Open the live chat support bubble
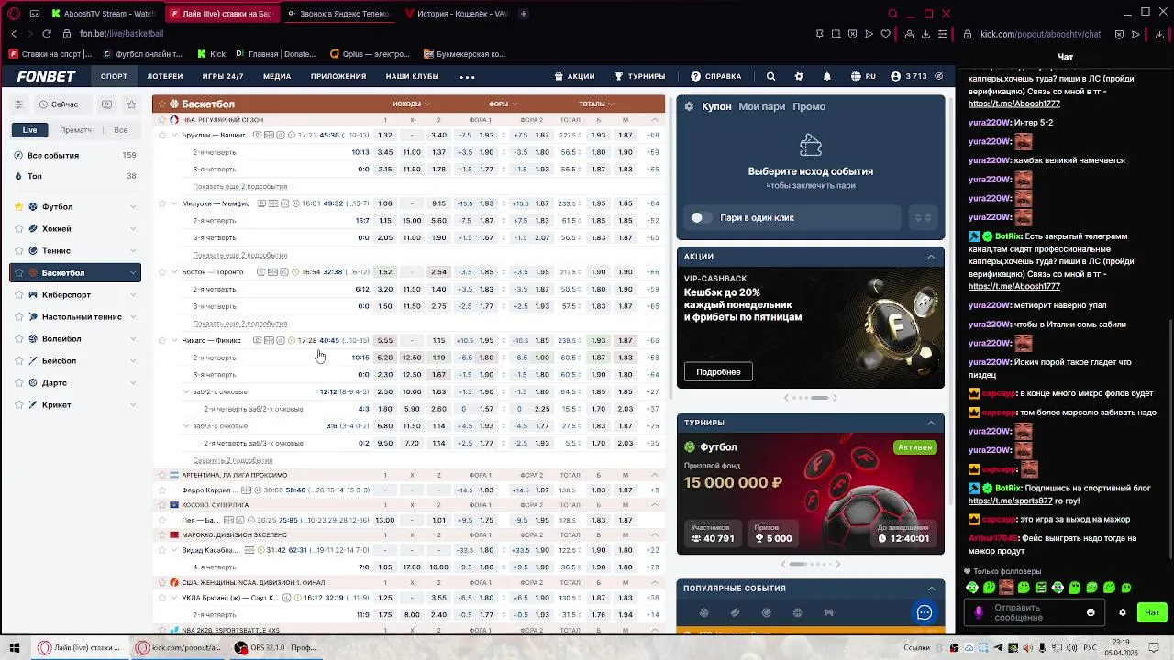 (x=924, y=612)
